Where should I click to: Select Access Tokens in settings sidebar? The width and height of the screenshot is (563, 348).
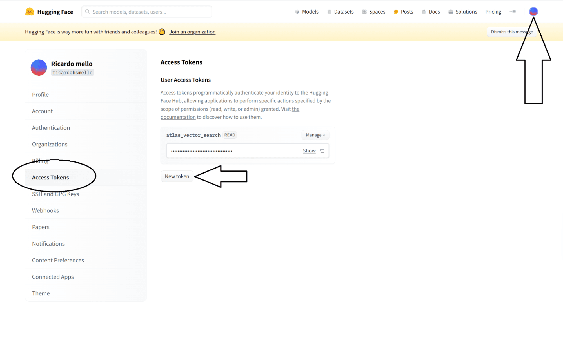coord(86,178)
